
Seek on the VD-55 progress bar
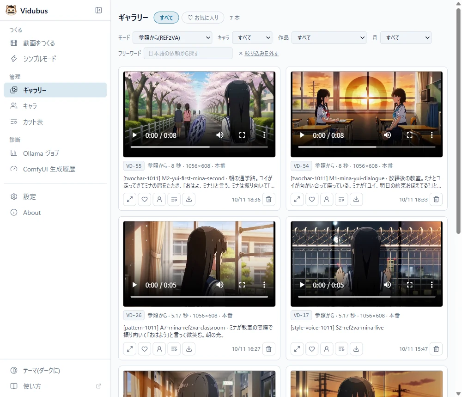pos(199,147)
